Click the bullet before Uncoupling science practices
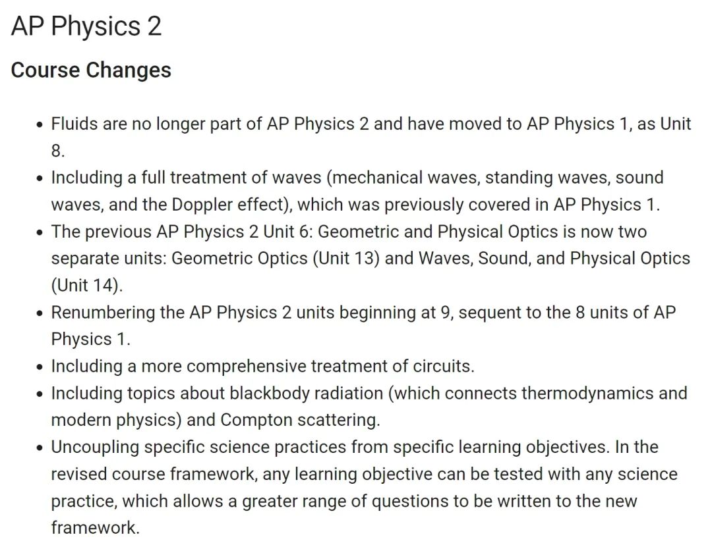Screen dimensions: 712x547 (40, 448)
